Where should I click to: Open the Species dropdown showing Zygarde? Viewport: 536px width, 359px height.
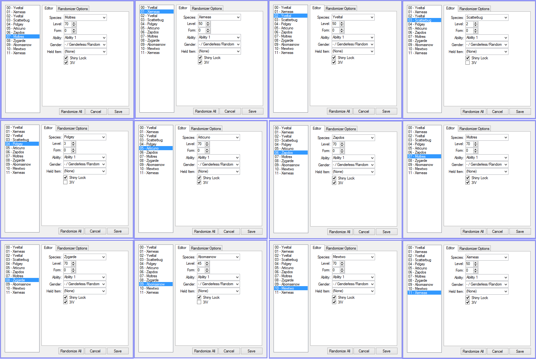(84, 257)
